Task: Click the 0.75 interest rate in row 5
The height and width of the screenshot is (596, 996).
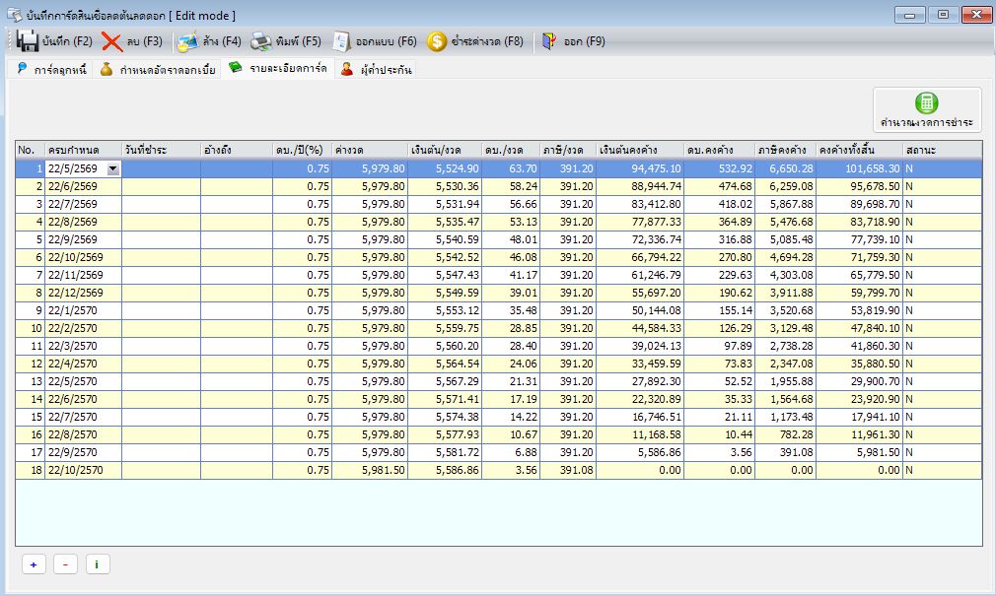Action: point(303,240)
